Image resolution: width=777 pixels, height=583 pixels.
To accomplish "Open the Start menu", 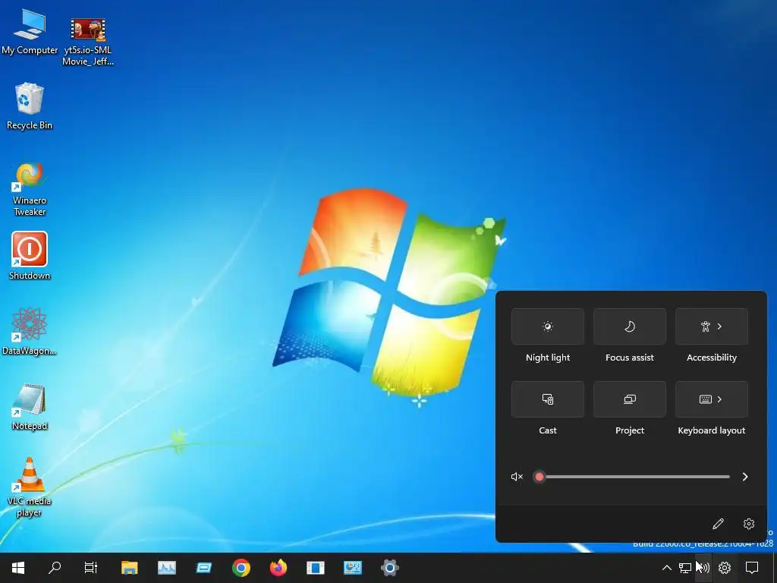I will (18, 568).
